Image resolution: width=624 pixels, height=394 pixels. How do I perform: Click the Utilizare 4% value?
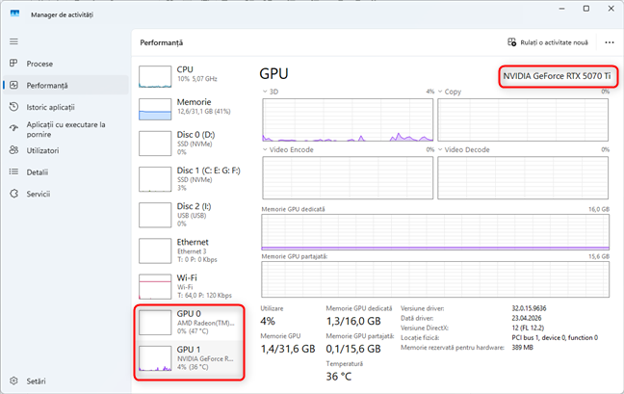tap(268, 321)
